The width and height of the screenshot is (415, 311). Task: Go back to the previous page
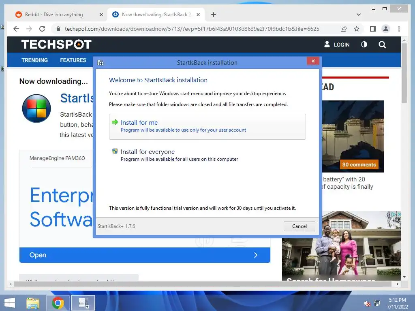tap(16, 29)
